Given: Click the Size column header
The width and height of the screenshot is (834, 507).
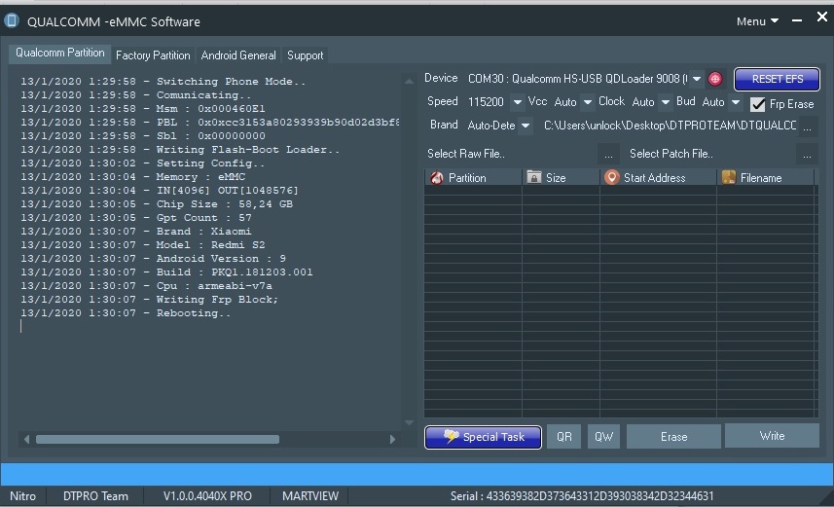Looking at the screenshot, I should click(x=561, y=177).
